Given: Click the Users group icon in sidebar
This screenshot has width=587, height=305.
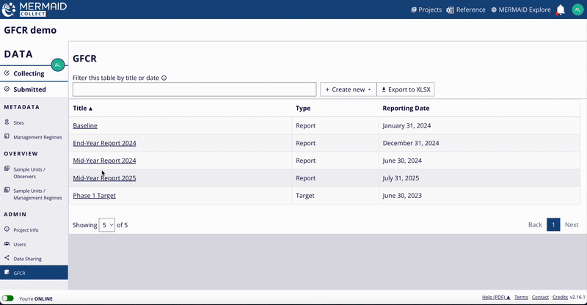Looking at the screenshot, I should click(7, 243).
